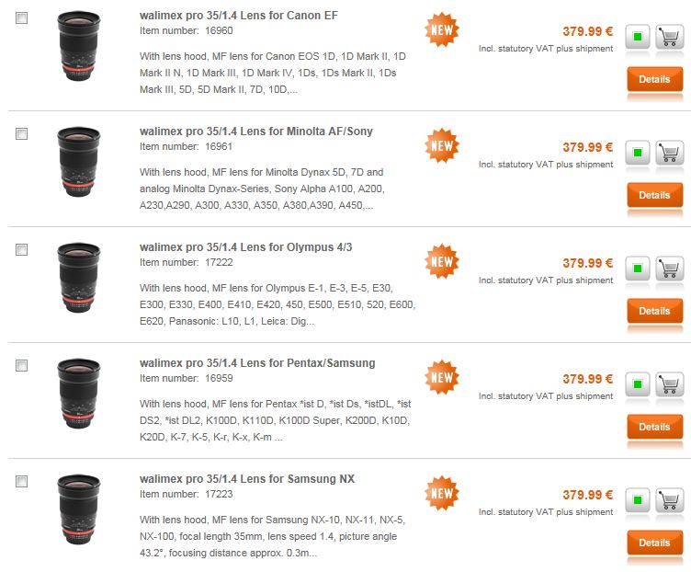The height and width of the screenshot is (572, 691).
Task: Add Olympus 4/3 lens to cart
Action: [x=669, y=269]
